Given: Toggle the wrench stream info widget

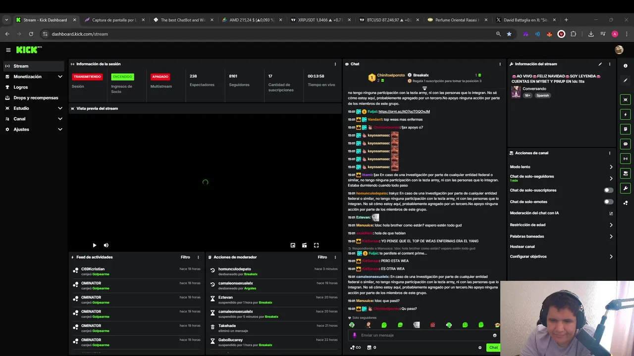Looking at the screenshot, I should [x=626, y=188].
